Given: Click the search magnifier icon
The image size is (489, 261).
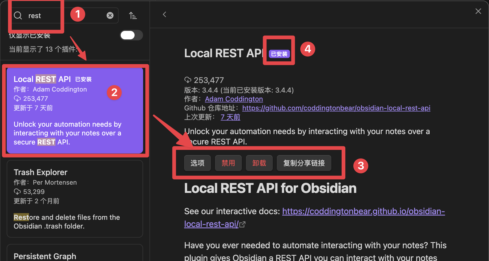Looking at the screenshot, I should (18, 15).
